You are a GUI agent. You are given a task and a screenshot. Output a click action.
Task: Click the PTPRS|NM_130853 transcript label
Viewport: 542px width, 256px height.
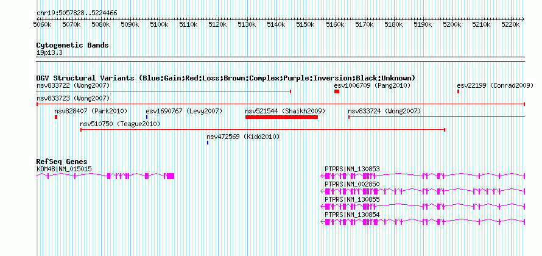[352, 169]
